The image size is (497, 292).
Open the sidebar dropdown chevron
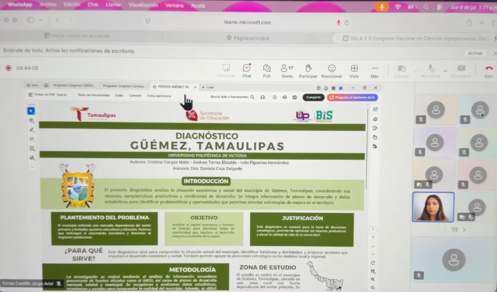41,20
